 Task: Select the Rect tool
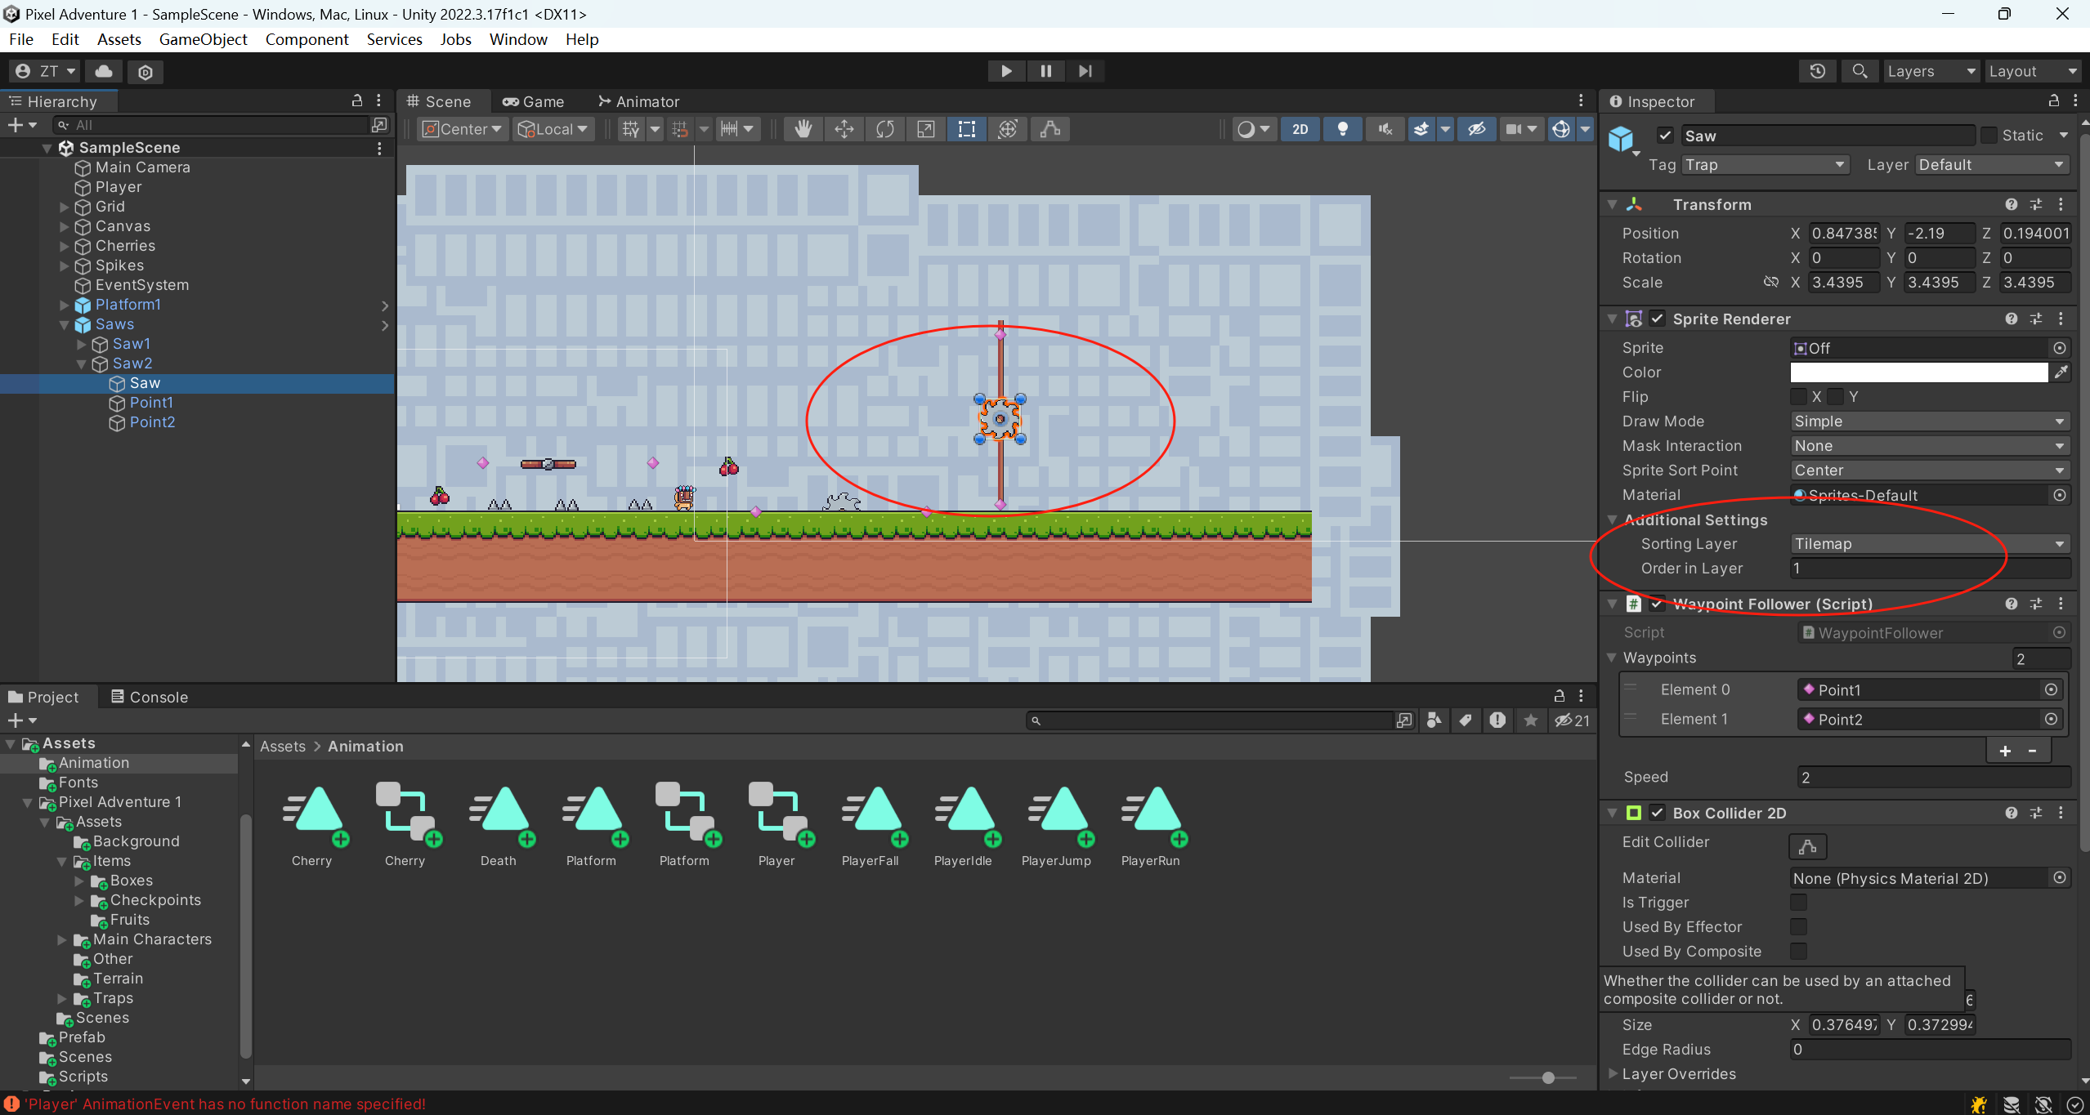[x=966, y=129]
